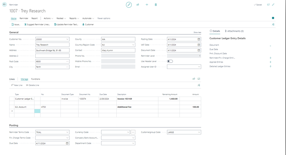
Task: Click the Address field
Action: pos(52,50)
